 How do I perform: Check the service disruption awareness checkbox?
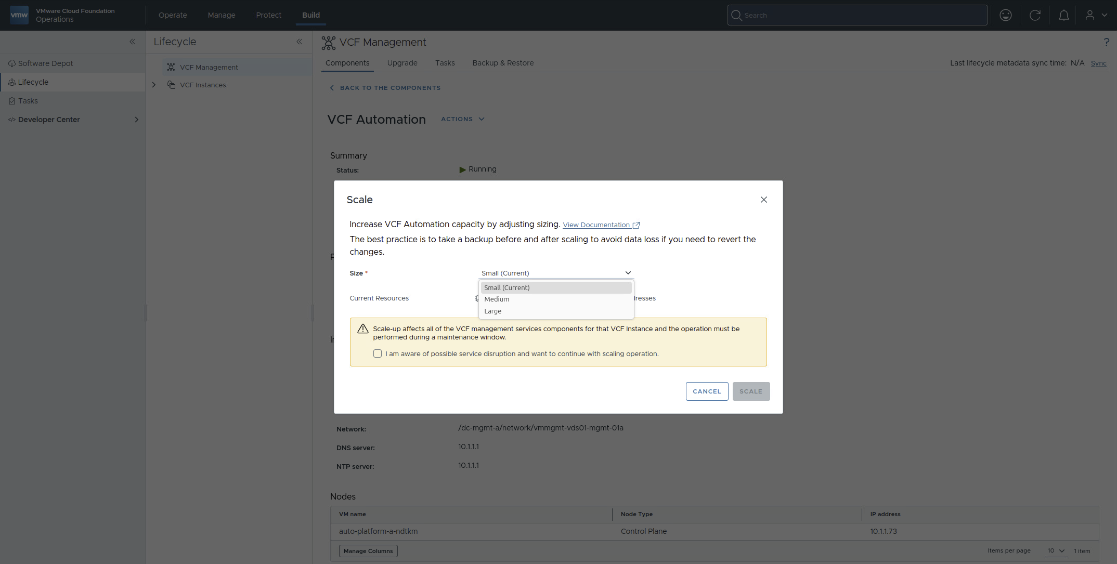tap(378, 353)
